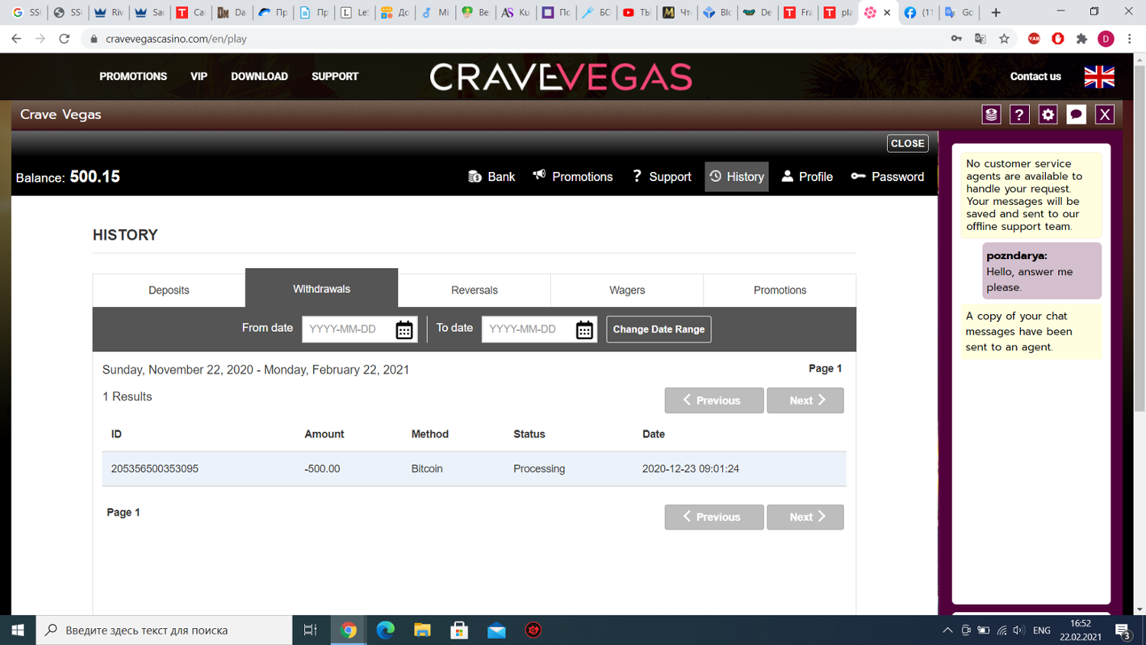The image size is (1146, 645).
Task: Select the UK flag language icon
Action: pos(1099,76)
